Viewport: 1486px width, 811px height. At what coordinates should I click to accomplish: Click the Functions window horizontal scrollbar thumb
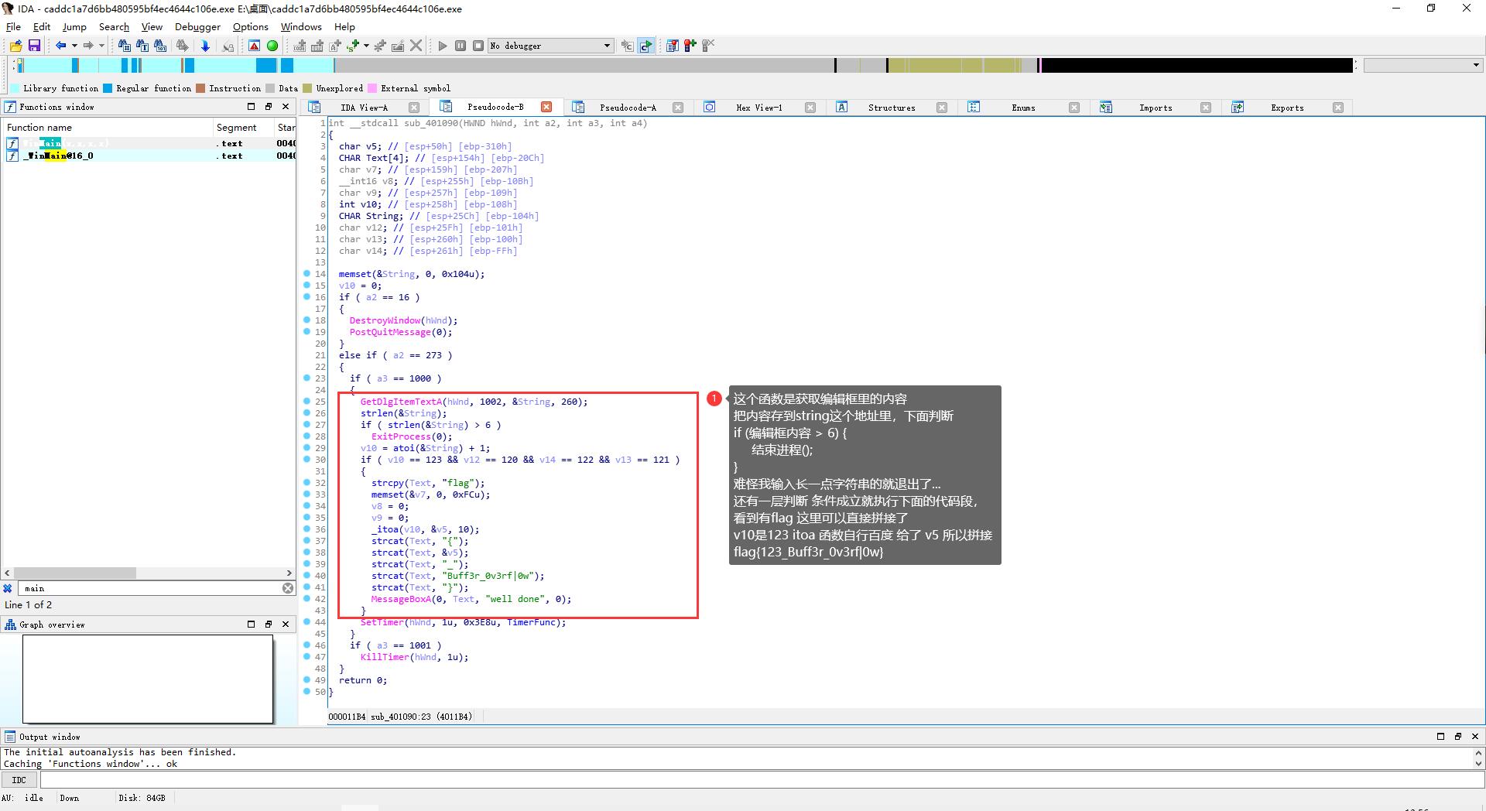pos(75,573)
